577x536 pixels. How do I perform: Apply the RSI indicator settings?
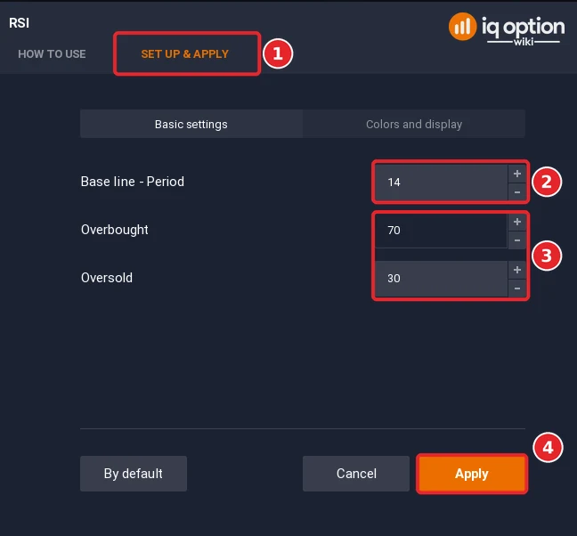coord(472,474)
